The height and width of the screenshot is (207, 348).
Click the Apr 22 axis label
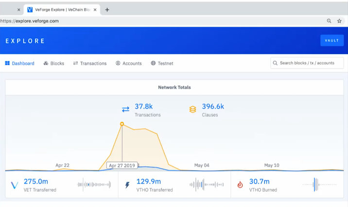click(x=62, y=165)
